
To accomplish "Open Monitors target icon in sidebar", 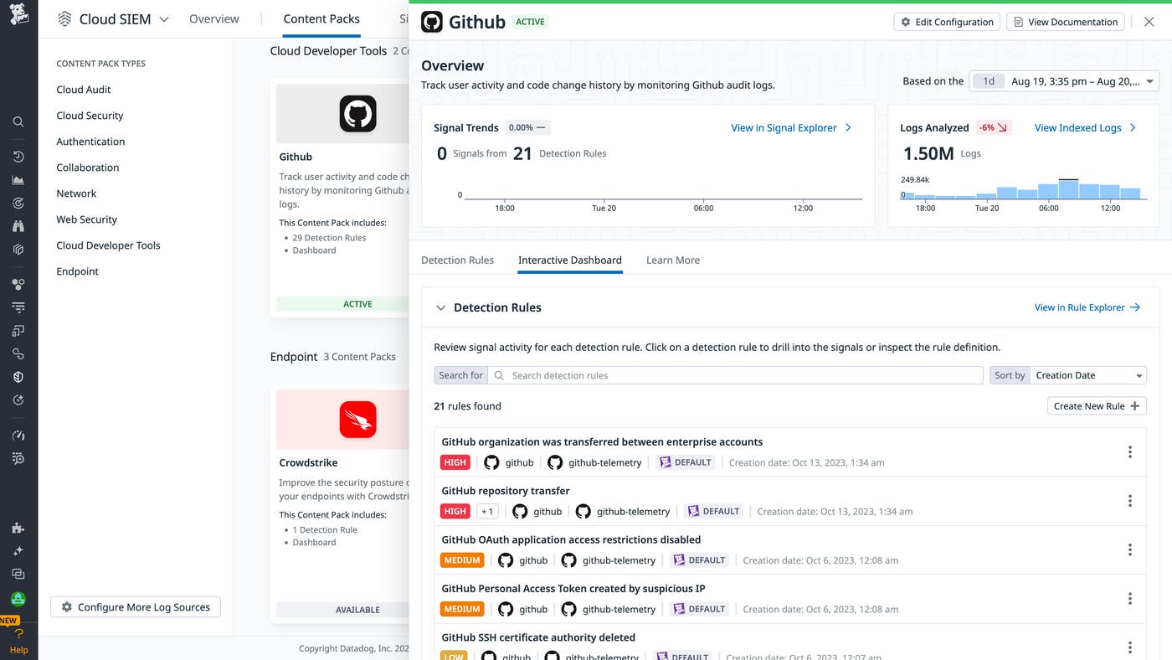I will [18, 203].
